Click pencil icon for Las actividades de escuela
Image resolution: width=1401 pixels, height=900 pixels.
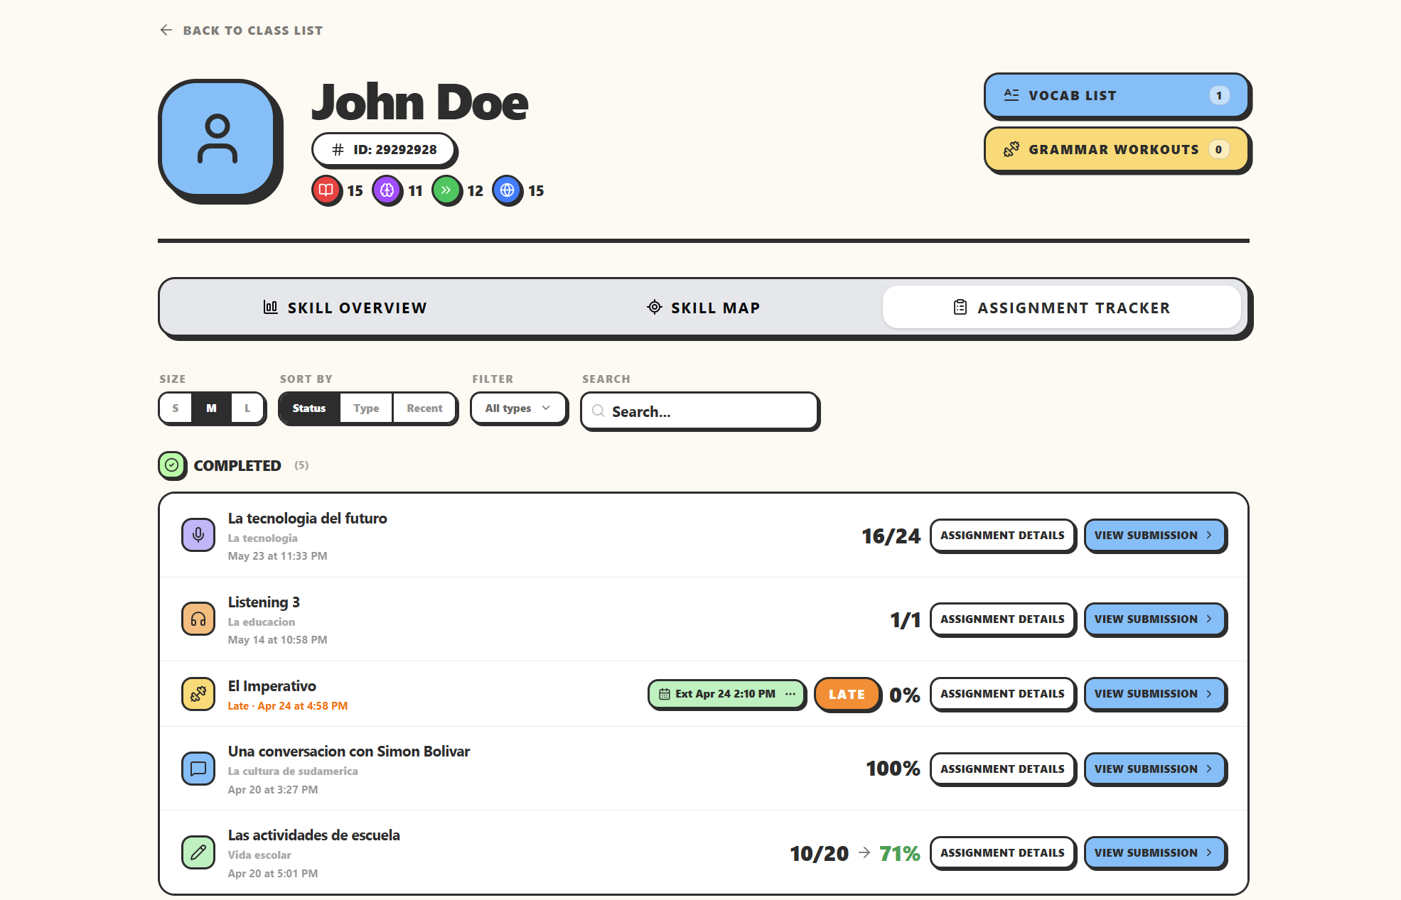(x=198, y=852)
